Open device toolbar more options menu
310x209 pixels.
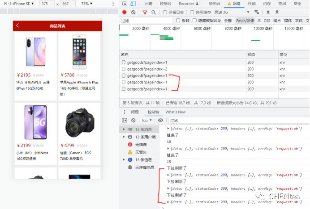113,4
